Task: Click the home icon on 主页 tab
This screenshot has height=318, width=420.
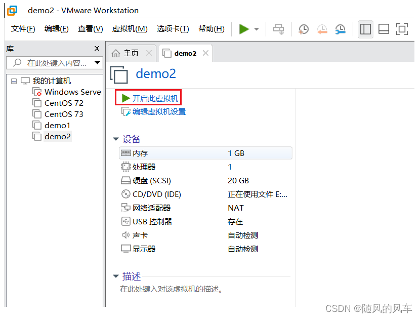Action: pyautogui.click(x=116, y=53)
